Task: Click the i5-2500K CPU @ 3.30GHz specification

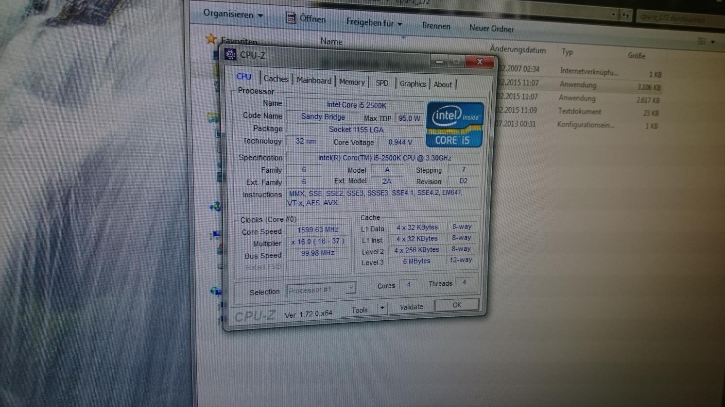Action: pos(384,158)
